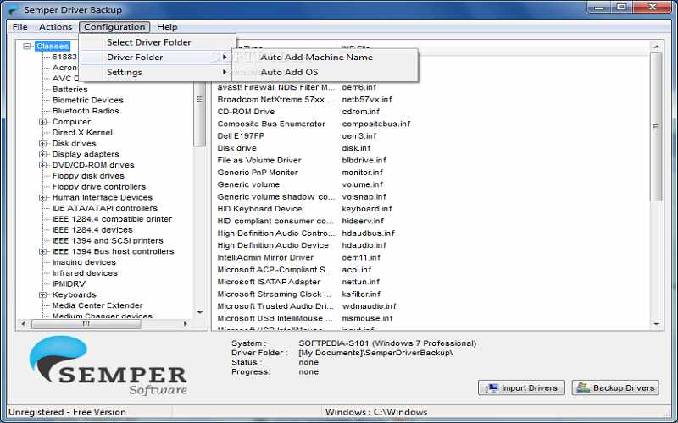
Task: Select Broadcom NetXtreme 57xx driver row
Action: [x=276, y=99]
